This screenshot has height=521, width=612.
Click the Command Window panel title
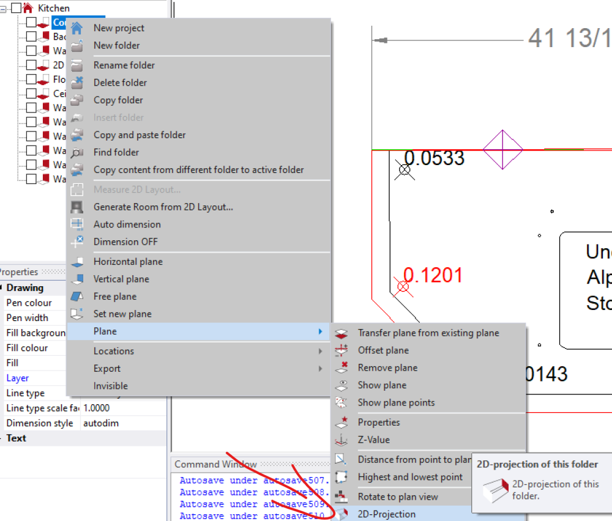point(215,465)
